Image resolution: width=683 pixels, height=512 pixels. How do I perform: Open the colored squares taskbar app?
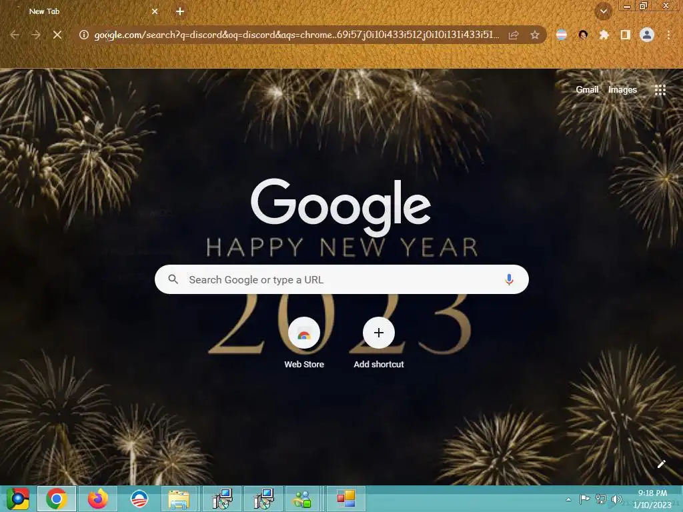pyautogui.click(x=346, y=499)
